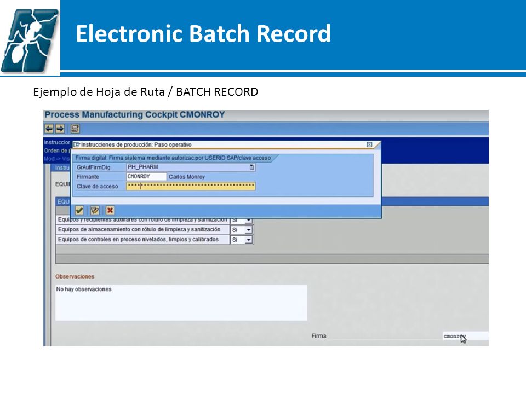This screenshot has height=394, width=526.
Task: Click the Firmante field CMONROY
Action: (x=146, y=177)
